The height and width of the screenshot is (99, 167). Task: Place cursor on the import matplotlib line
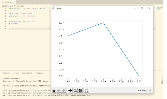(27, 8)
